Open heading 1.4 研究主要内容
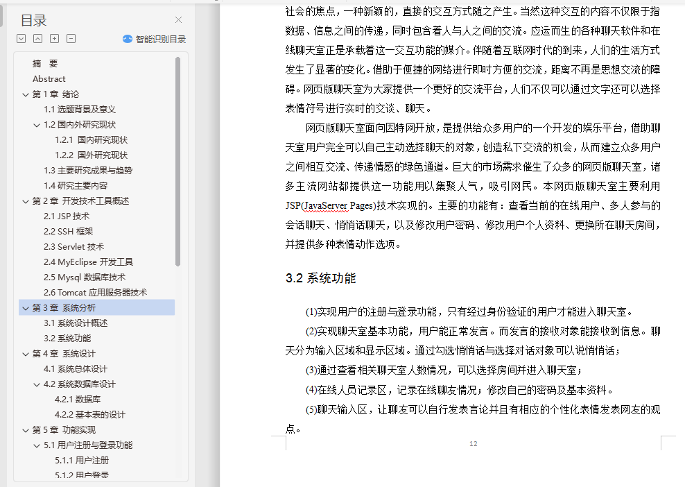 (76, 186)
